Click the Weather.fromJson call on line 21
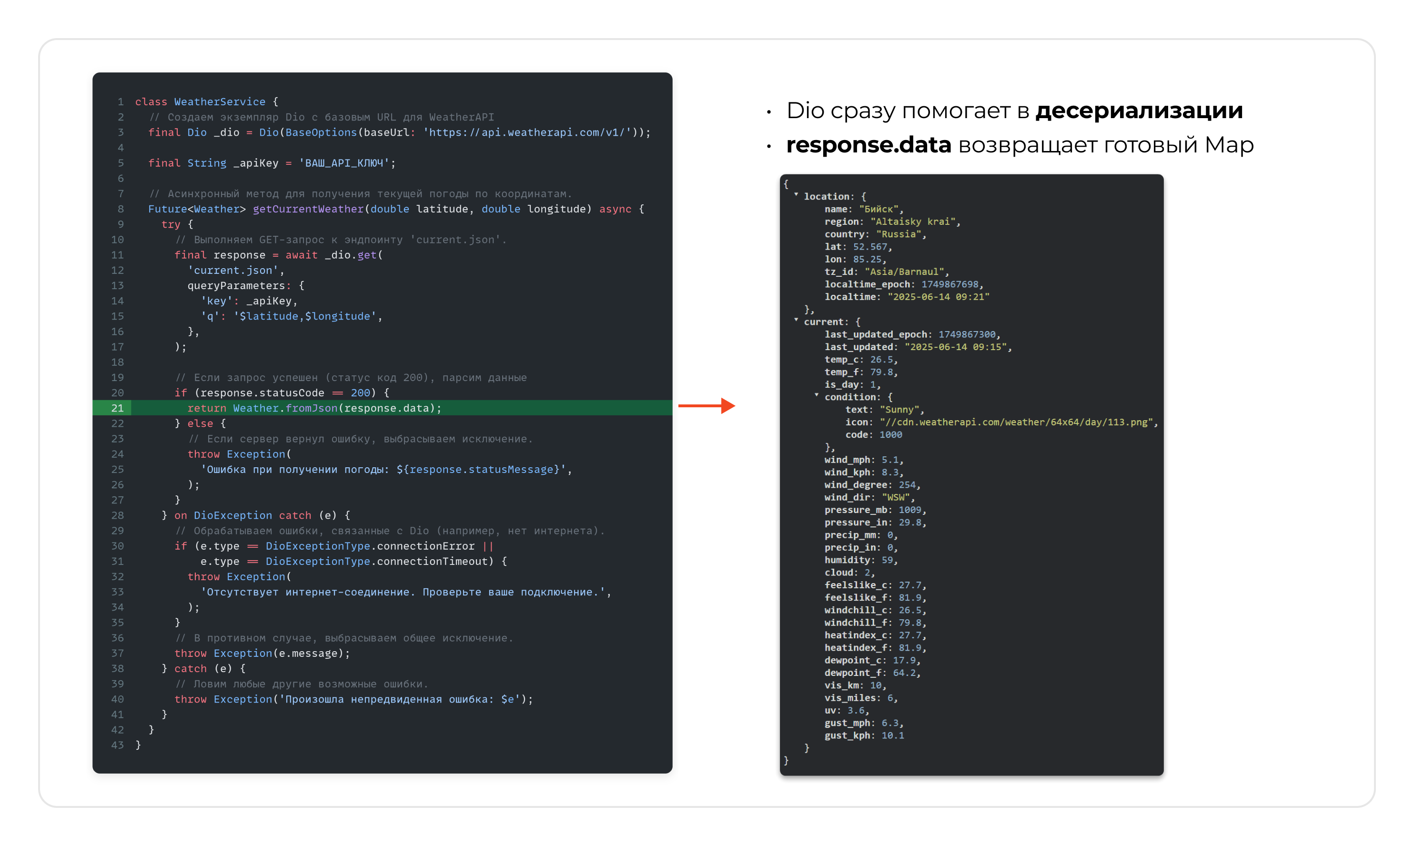1414x846 pixels. [285, 408]
